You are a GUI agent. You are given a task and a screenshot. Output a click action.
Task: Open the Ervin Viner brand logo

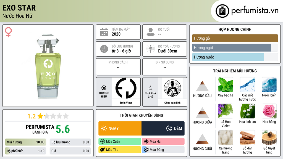(126, 88)
